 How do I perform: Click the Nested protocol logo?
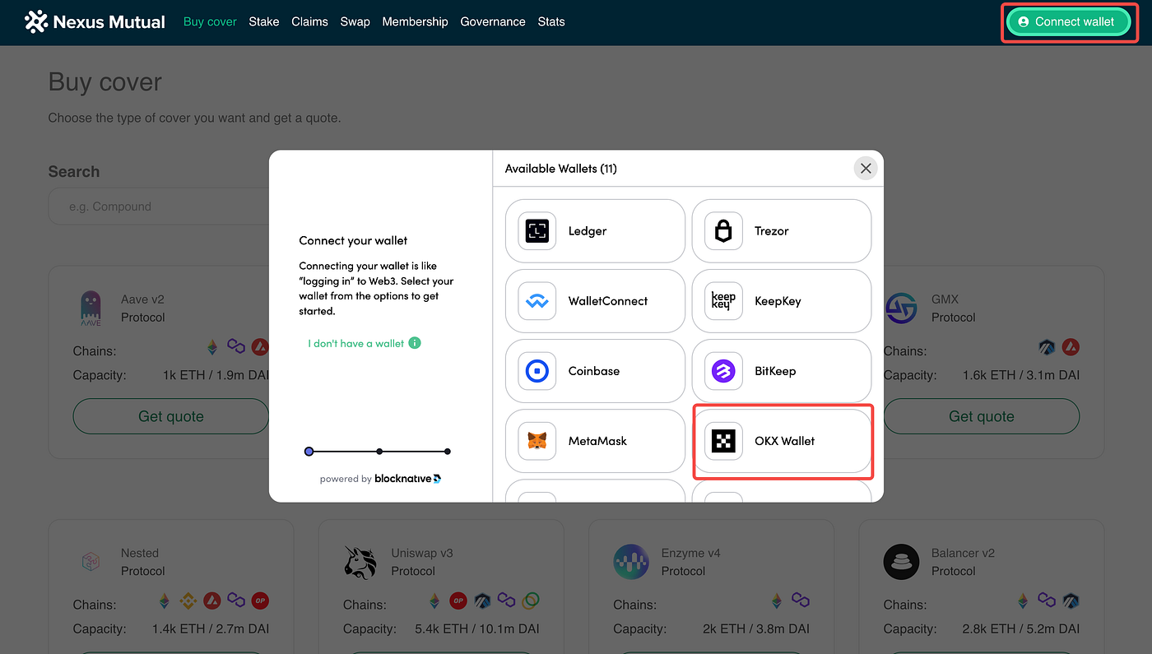[x=90, y=562]
